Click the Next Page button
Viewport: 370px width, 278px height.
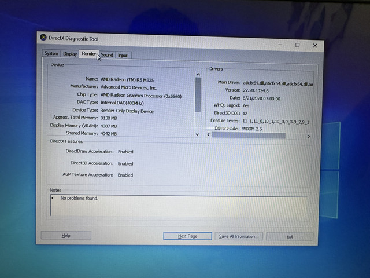click(x=187, y=236)
